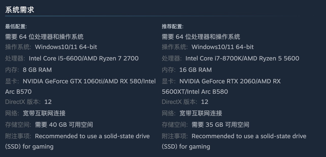Viewport: 326px width, 157px height.
Task: Click the 推荐配置 column label
Action: point(172,26)
